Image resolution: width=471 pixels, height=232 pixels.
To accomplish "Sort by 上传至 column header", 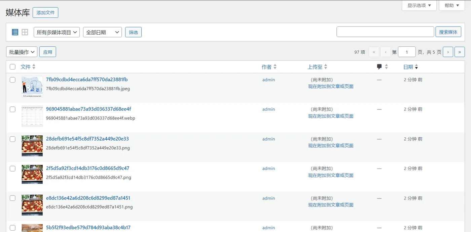I will 315,67.
